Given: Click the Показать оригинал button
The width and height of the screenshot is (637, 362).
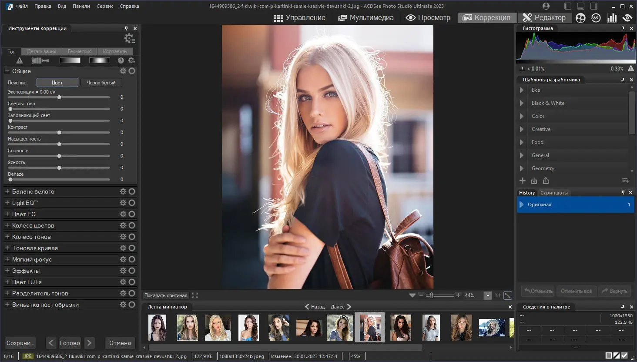Looking at the screenshot, I should (166, 295).
